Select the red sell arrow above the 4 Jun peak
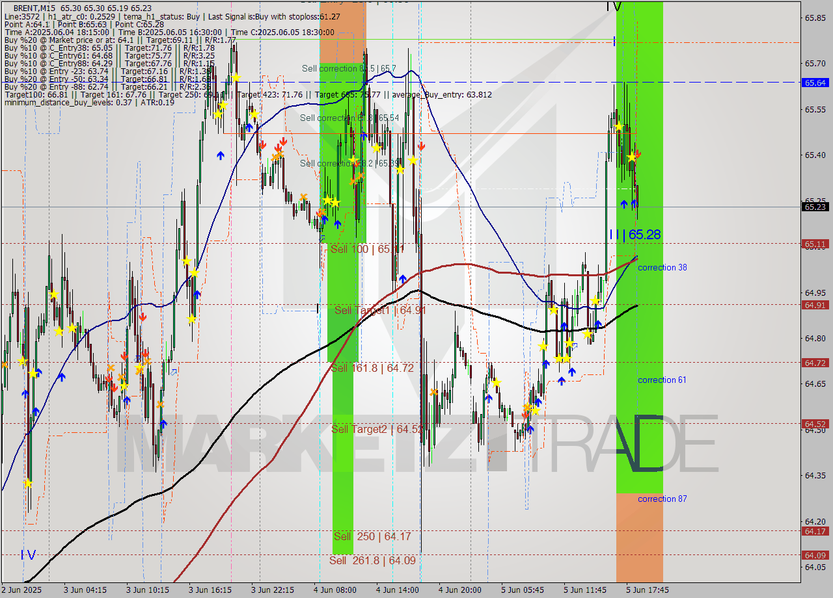The height and width of the screenshot is (598, 833). tap(421, 146)
